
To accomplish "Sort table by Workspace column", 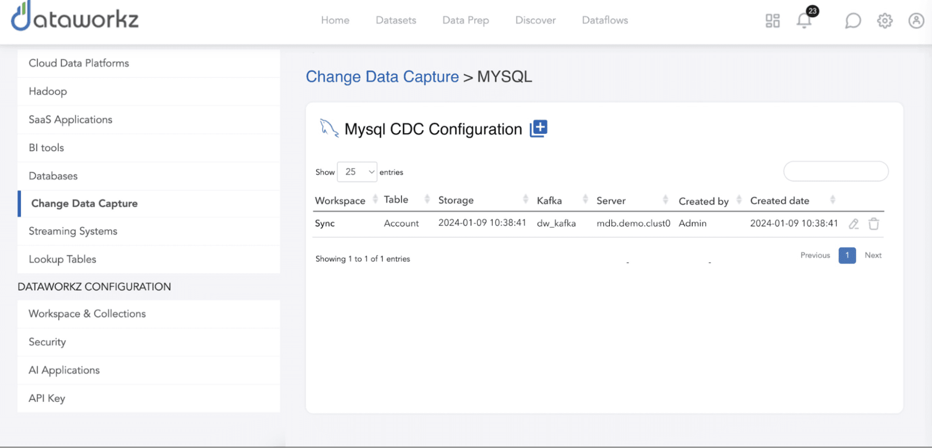I will (340, 200).
